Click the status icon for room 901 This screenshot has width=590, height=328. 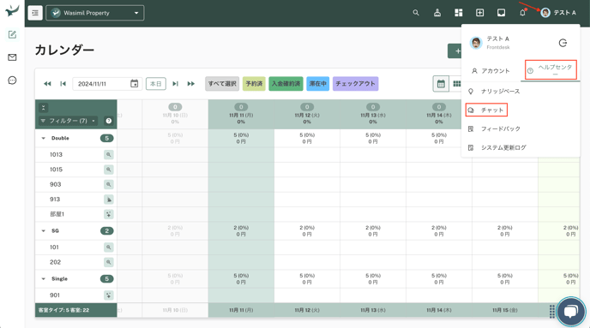coord(108,295)
